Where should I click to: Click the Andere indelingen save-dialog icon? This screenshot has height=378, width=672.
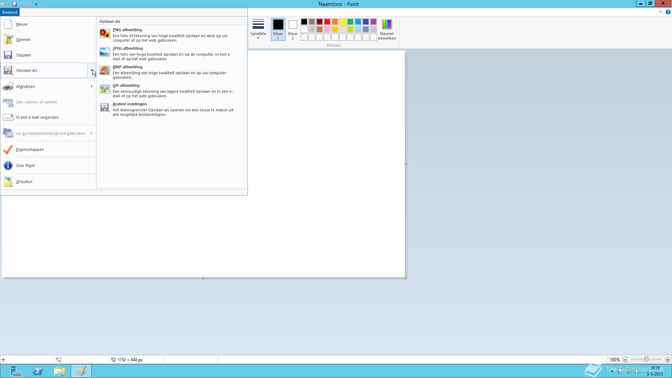[x=105, y=107]
